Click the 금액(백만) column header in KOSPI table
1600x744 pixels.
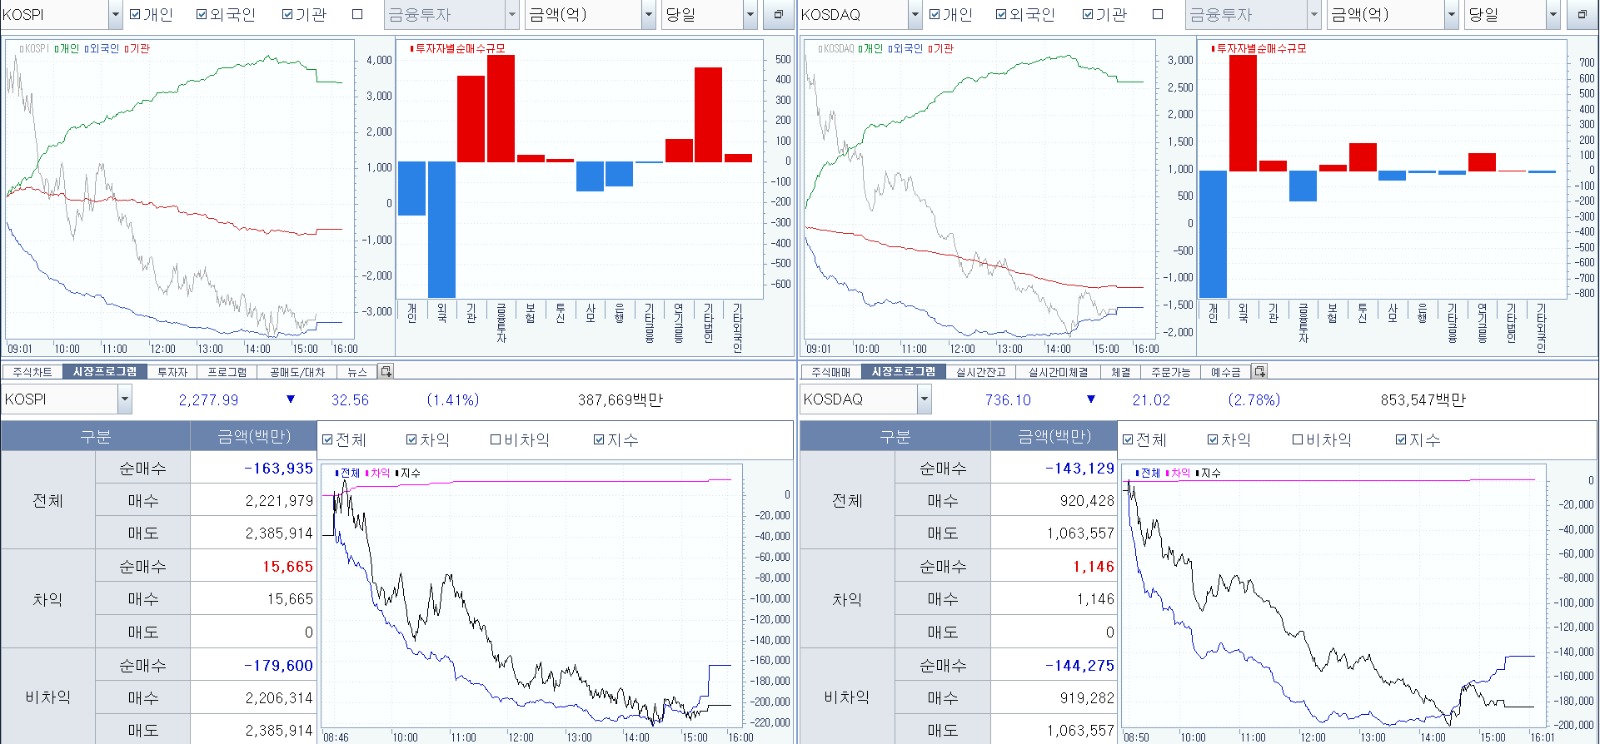(254, 436)
